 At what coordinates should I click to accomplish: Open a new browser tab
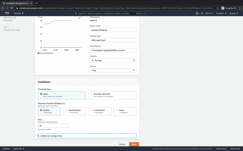(36, 3)
